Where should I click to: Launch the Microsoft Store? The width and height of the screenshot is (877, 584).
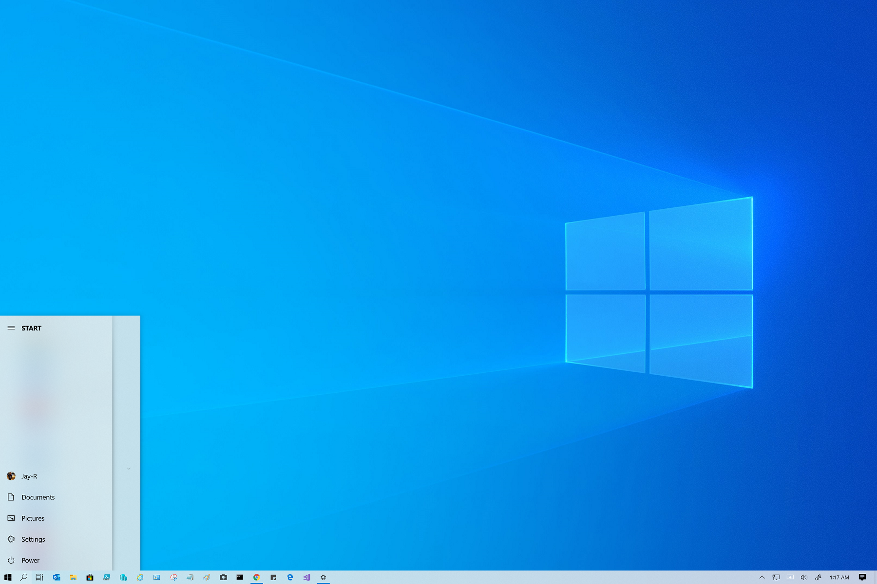(90, 577)
